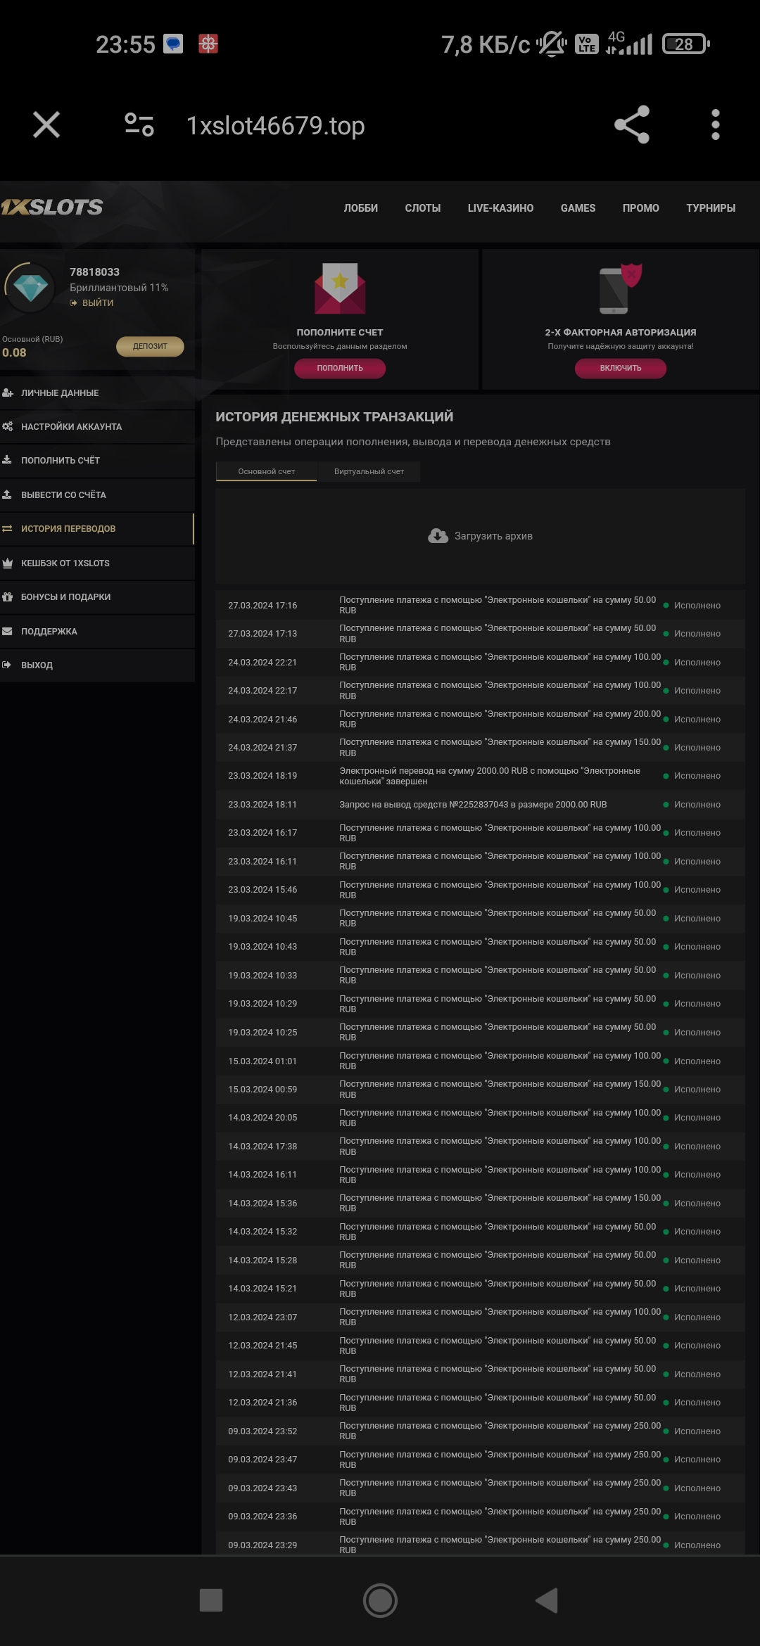
Task: Select the 27.03.2024 17:16 transaction date
Action: click(262, 606)
